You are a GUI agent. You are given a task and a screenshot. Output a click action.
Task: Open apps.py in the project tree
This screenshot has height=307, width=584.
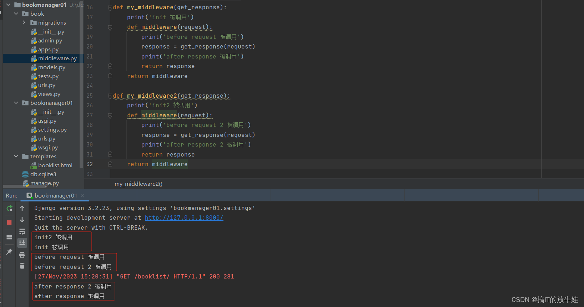pyautogui.click(x=45, y=50)
